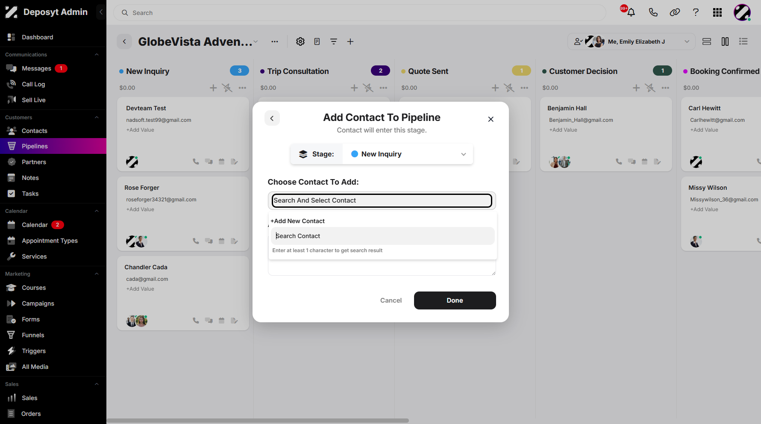Call Devteam Test via phone icon
761x424 pixels.
tap(196, 162)
